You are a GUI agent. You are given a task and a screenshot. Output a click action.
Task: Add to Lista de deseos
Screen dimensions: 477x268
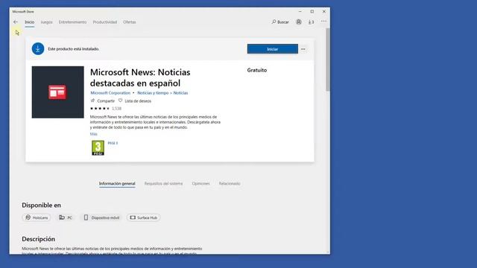tap(135, 101)
